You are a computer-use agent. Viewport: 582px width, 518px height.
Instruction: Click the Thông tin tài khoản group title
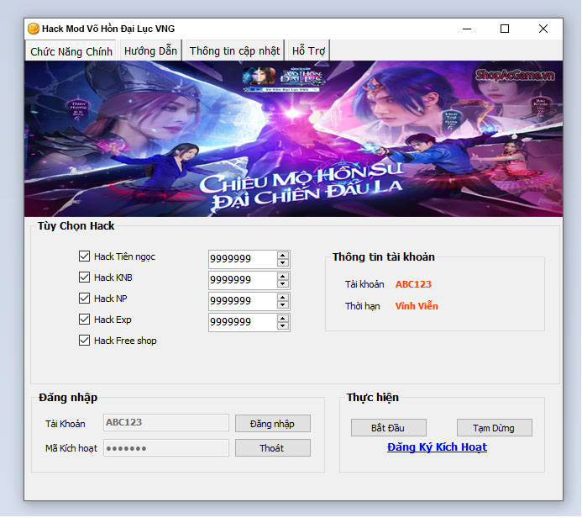tap(384, 256)
